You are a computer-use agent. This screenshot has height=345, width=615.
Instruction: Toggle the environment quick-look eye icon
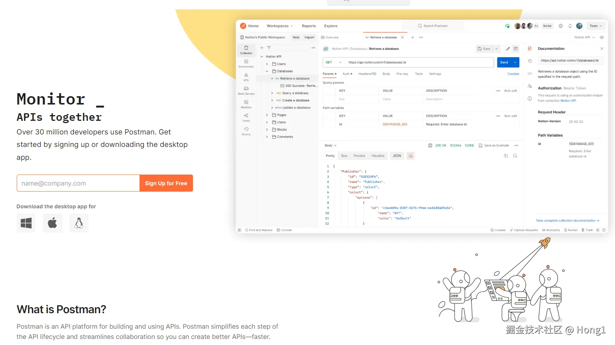[x=602, y=37]
